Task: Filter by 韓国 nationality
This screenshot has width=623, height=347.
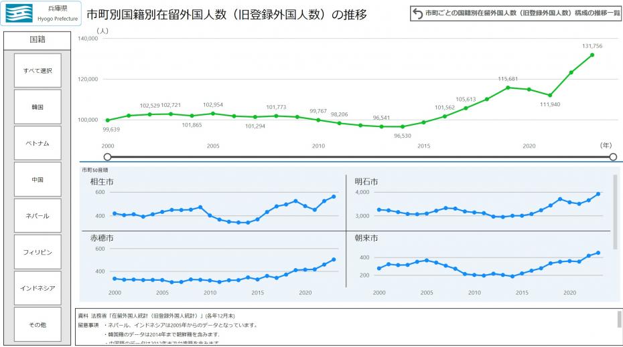Action: (38, 107)
